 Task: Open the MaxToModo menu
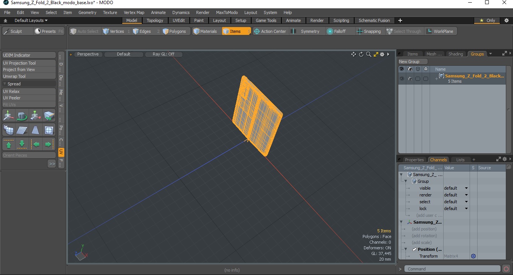coord(227,12)
